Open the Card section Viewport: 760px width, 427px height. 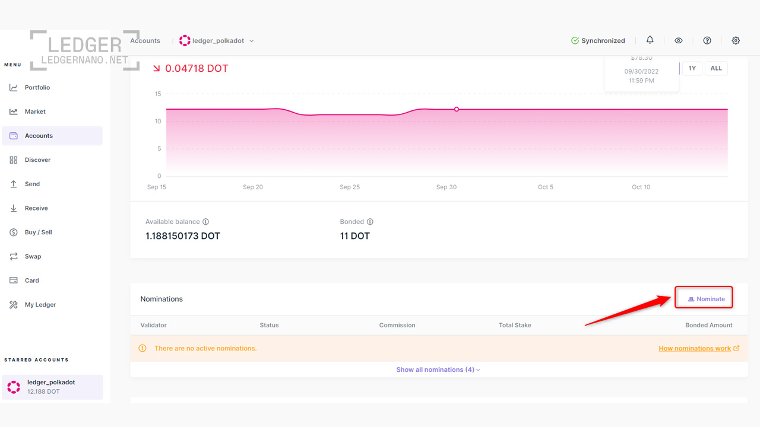pos(52,281)
